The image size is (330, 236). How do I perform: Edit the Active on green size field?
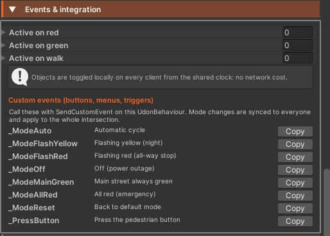pos(298,46)
